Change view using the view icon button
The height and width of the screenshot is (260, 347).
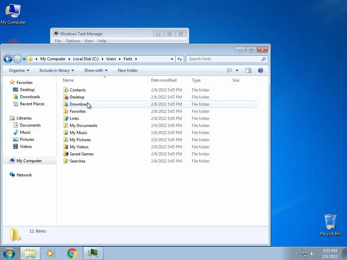pos(230,70)
